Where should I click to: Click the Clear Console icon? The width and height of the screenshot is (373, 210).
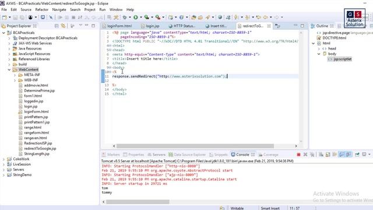click(321, 155)
